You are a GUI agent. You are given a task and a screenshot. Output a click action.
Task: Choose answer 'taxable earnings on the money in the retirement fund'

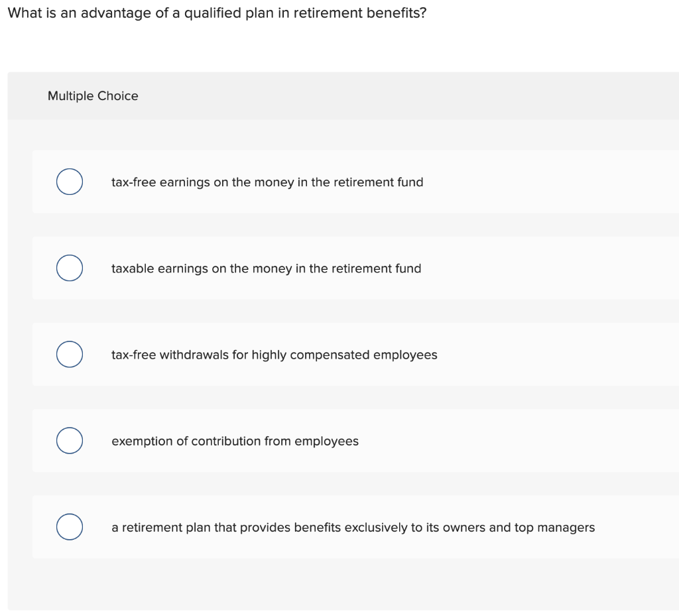(x=266, y=269)
